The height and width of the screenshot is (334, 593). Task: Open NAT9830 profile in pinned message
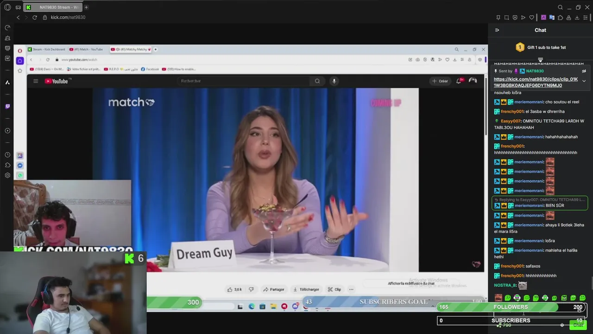click(535, 71)
